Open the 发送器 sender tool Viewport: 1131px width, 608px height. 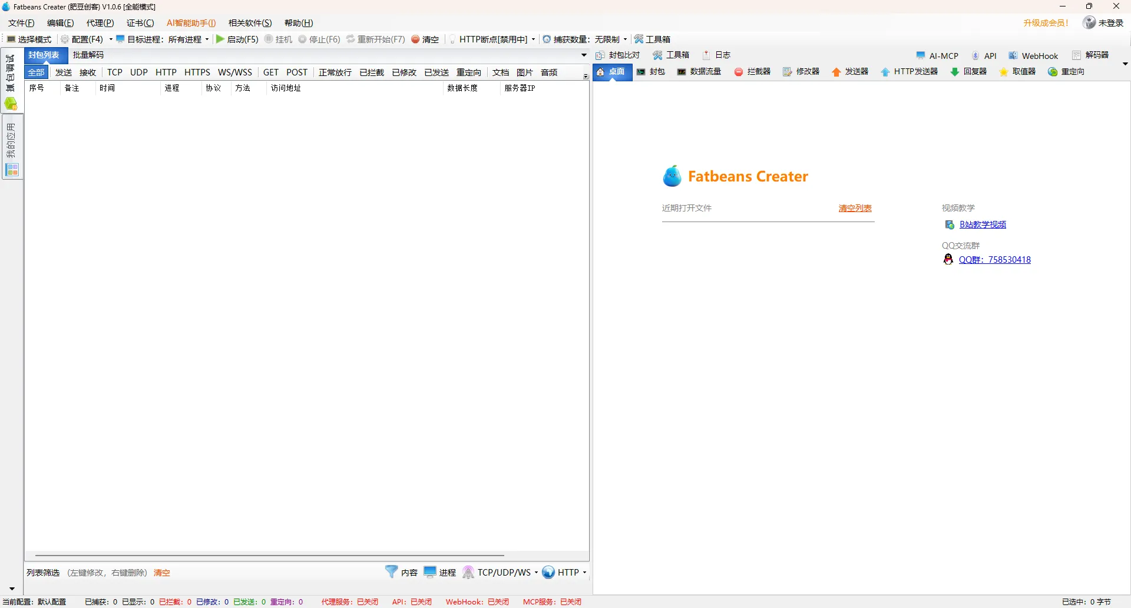pos(850,72)
